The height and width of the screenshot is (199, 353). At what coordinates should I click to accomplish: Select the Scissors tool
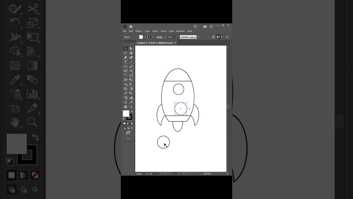[x=131, y=71]
